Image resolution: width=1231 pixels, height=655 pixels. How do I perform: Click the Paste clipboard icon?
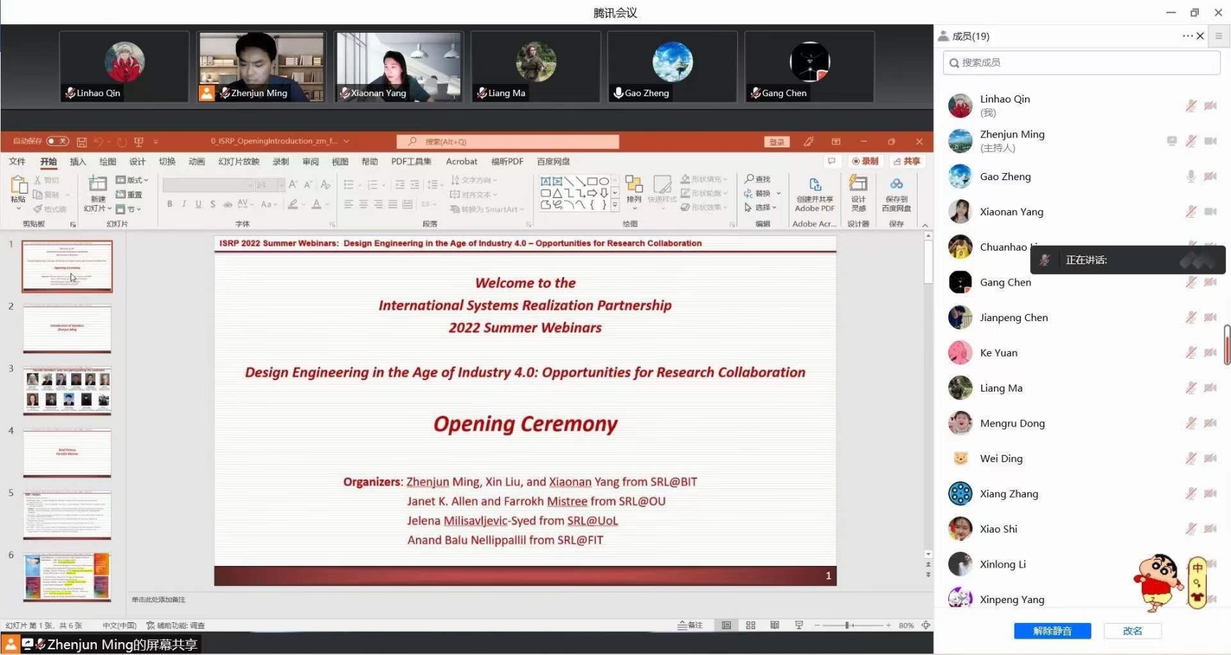pyautogui.click(x=19, y=187)
